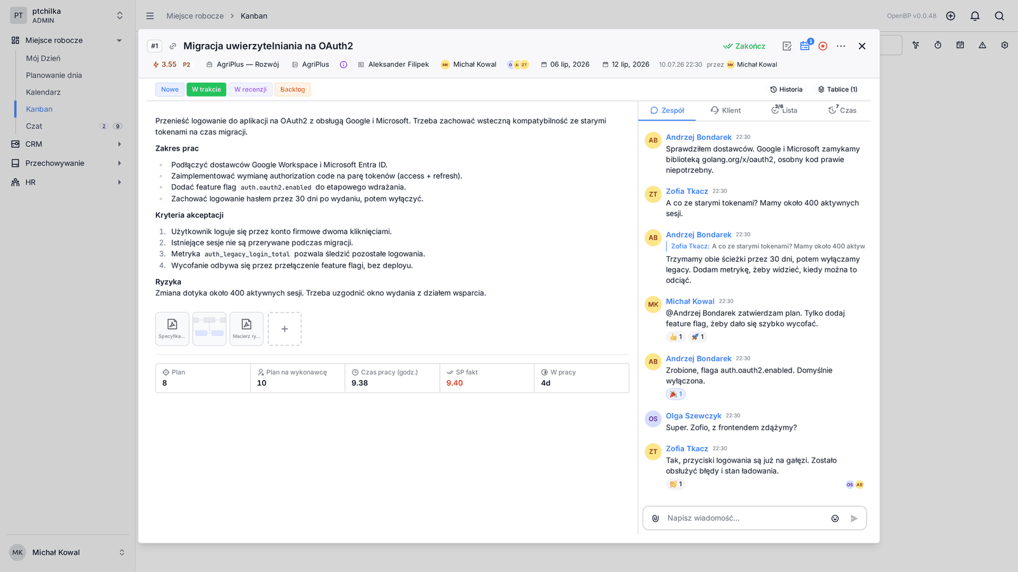Collapse the Miejsce robocze section

pyautogui.click(x=119, y=41)
